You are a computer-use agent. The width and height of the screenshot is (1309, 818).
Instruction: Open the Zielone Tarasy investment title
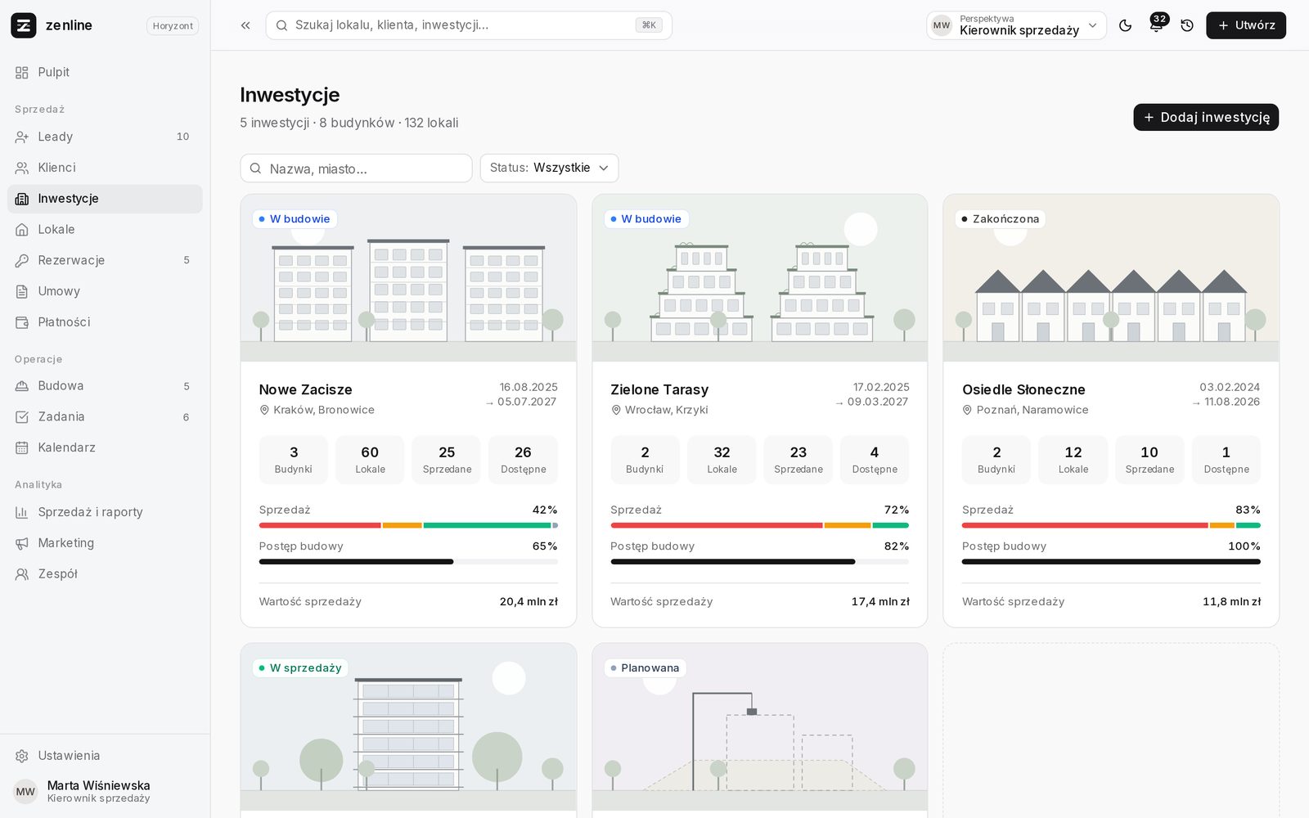pyautogui.click(x=659, y=389)
